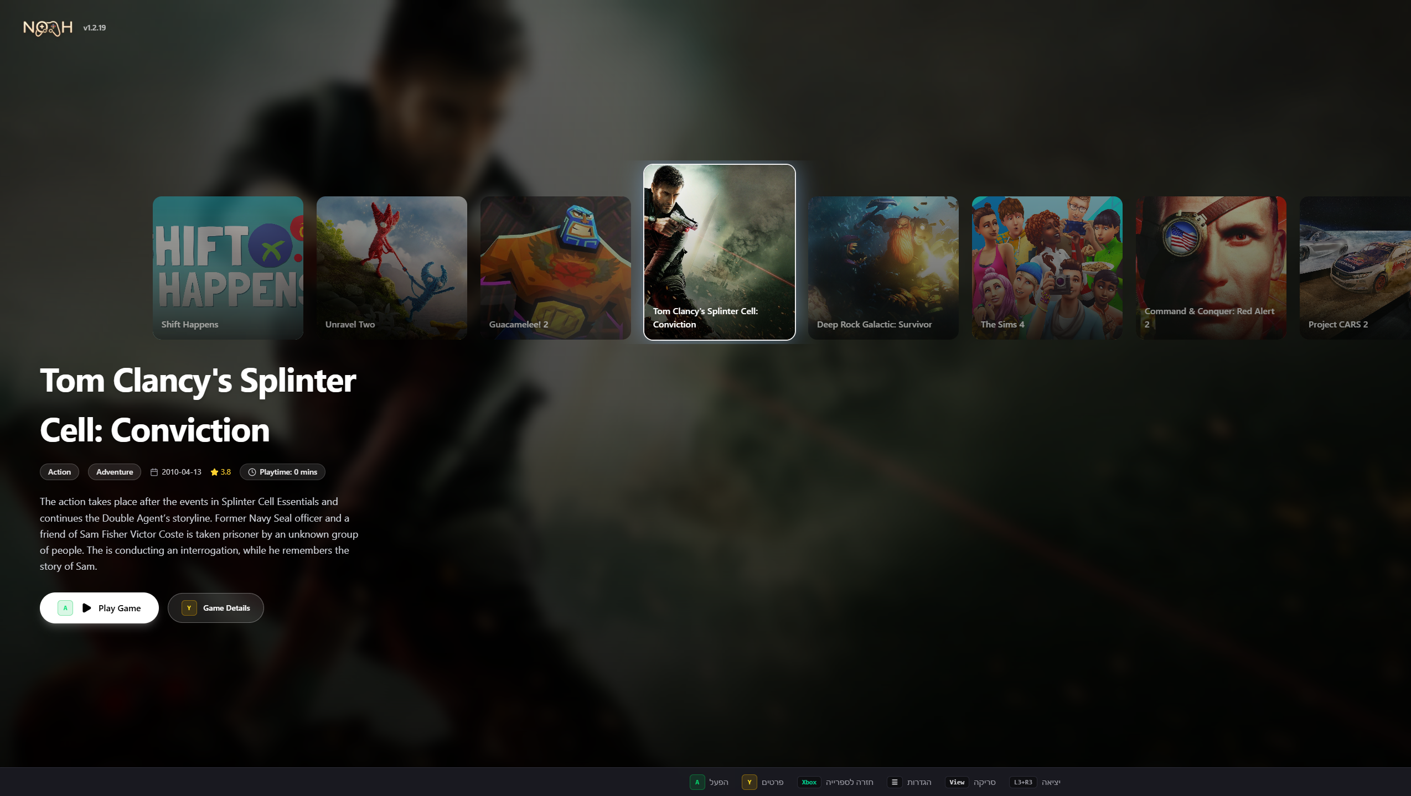
Task: Click the NOAH logo
Action: pyautogui.click(x=48, y=28)
